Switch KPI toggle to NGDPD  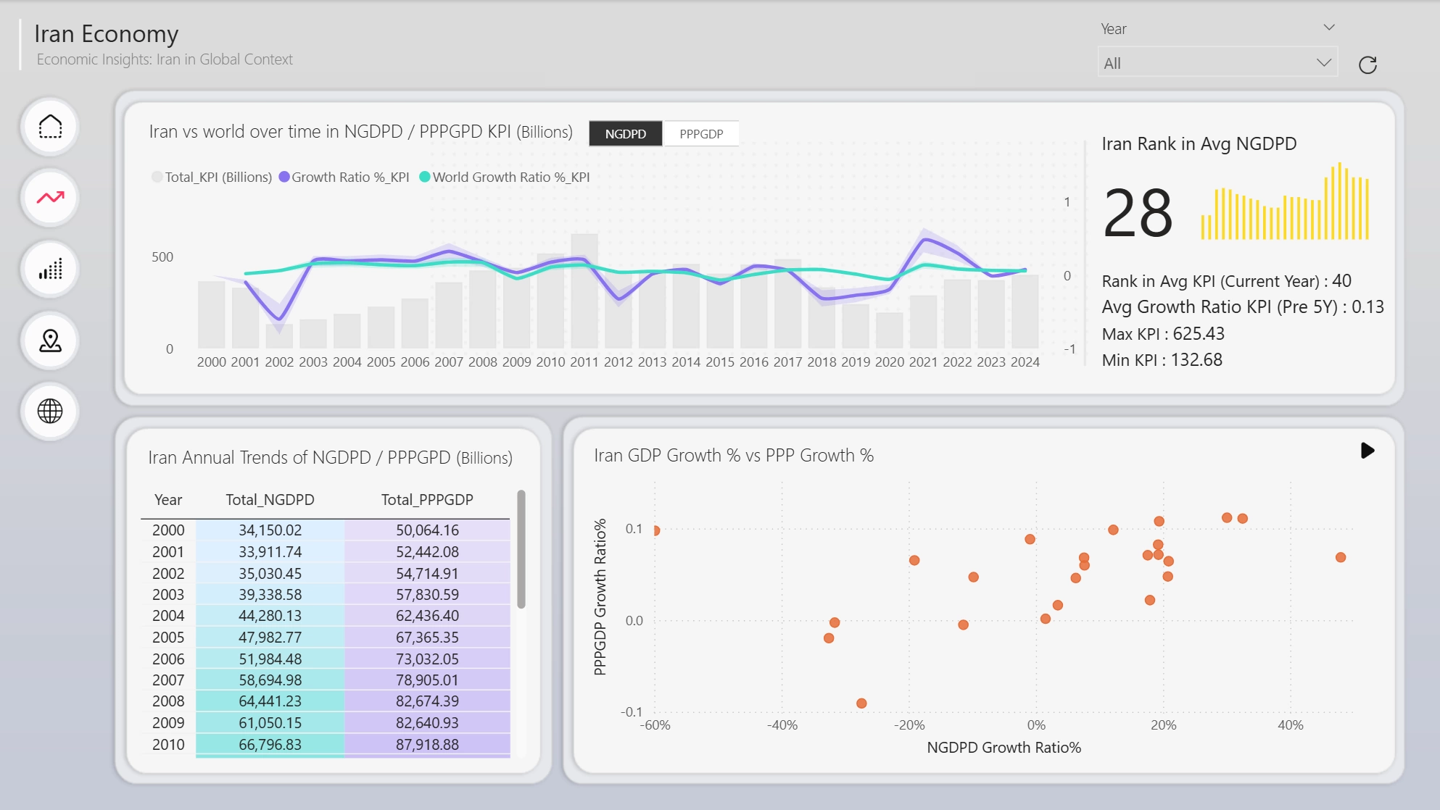coord(626,134)
